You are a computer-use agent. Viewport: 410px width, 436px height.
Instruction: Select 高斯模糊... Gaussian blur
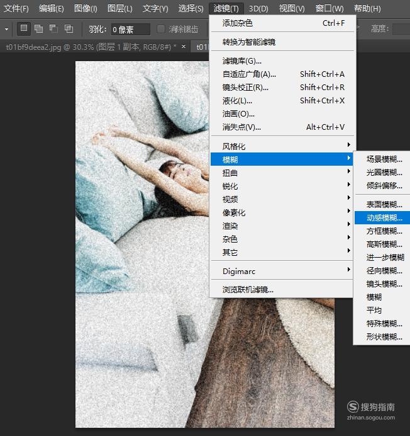coord(382,244)
